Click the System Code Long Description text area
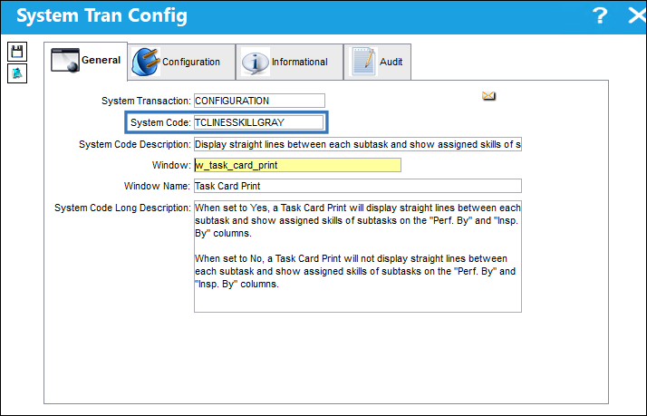The image size is (647, 416). coord(358,256)
